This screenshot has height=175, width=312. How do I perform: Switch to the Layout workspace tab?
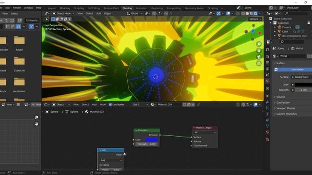(x=52, y=8)
